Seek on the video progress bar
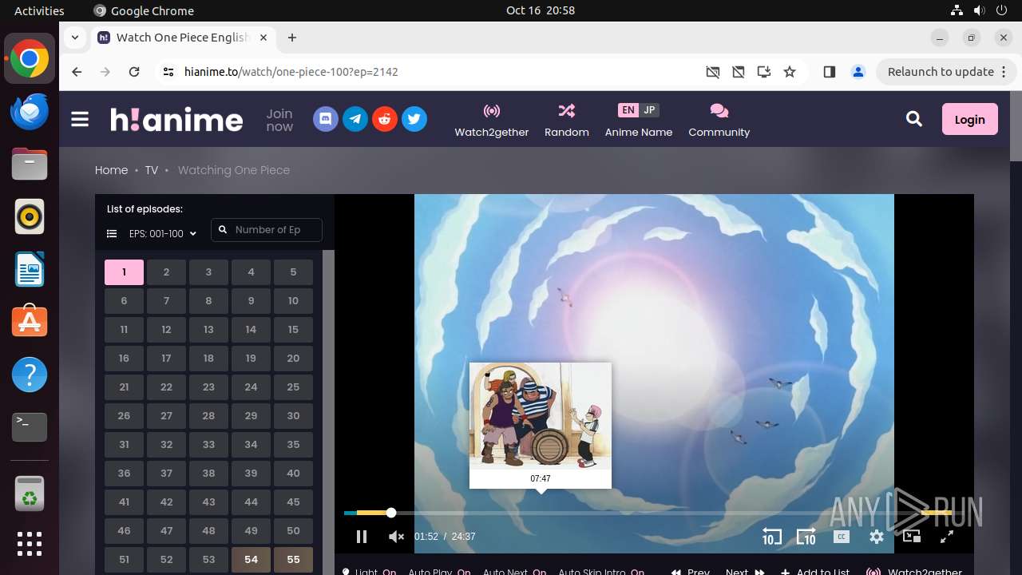 tap(648, 513)
